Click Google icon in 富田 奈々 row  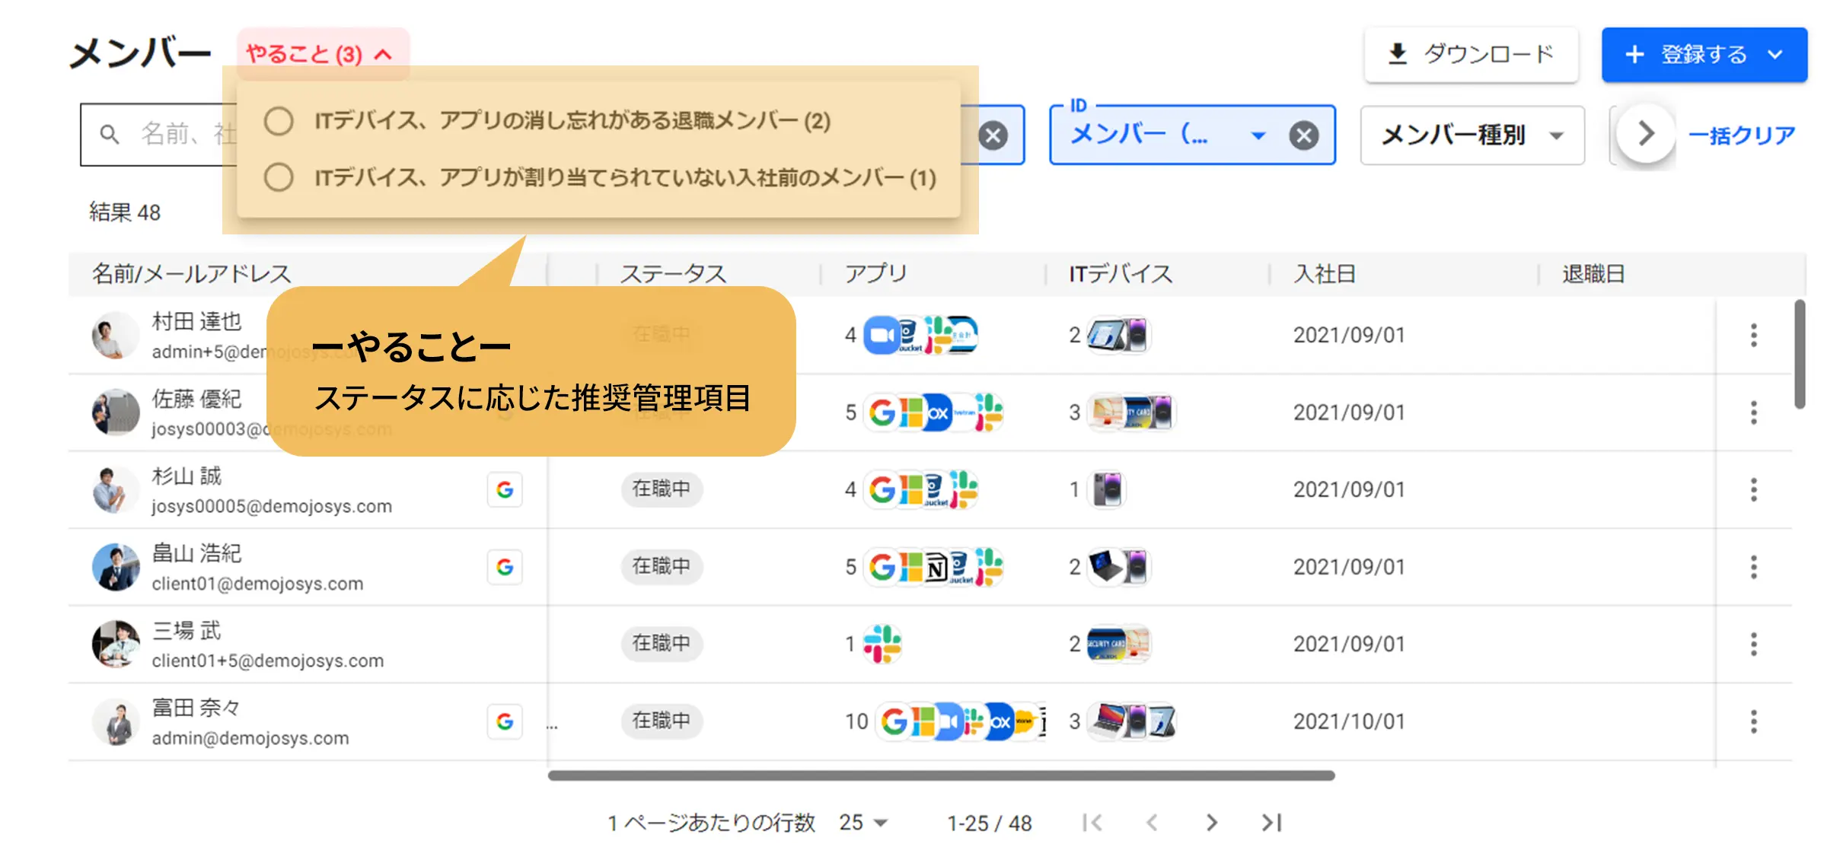[x=505, y=721]
